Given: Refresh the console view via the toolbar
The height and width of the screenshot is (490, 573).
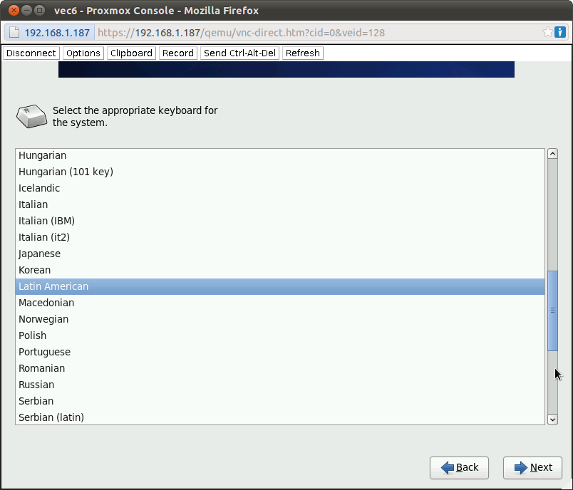Looking at the screenshot, I should tap(302, 53).
